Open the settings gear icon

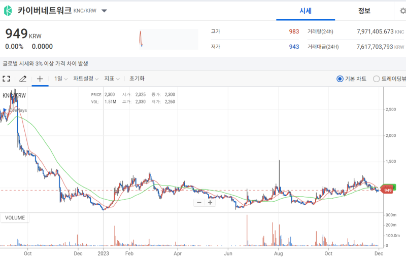tap(402, 11)
